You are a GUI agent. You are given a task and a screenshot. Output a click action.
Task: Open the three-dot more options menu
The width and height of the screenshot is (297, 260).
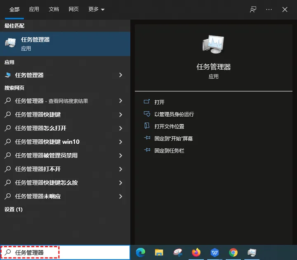pos(269,9)
